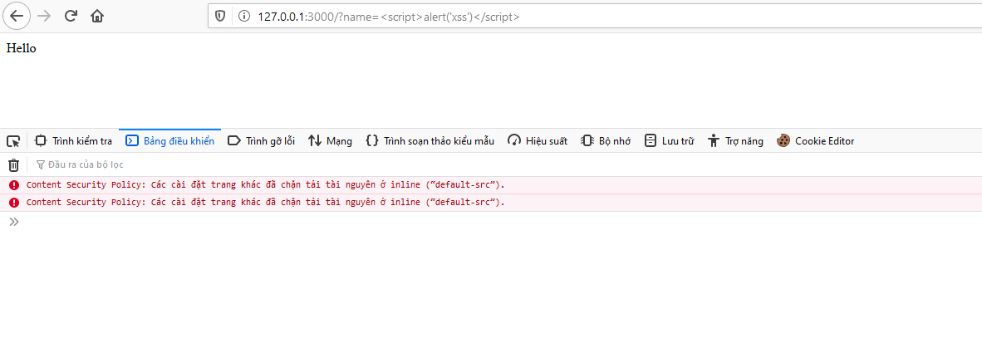Open the browser home page
The width and height of the screenshot is (982, 348).
(x=97, y=17)
